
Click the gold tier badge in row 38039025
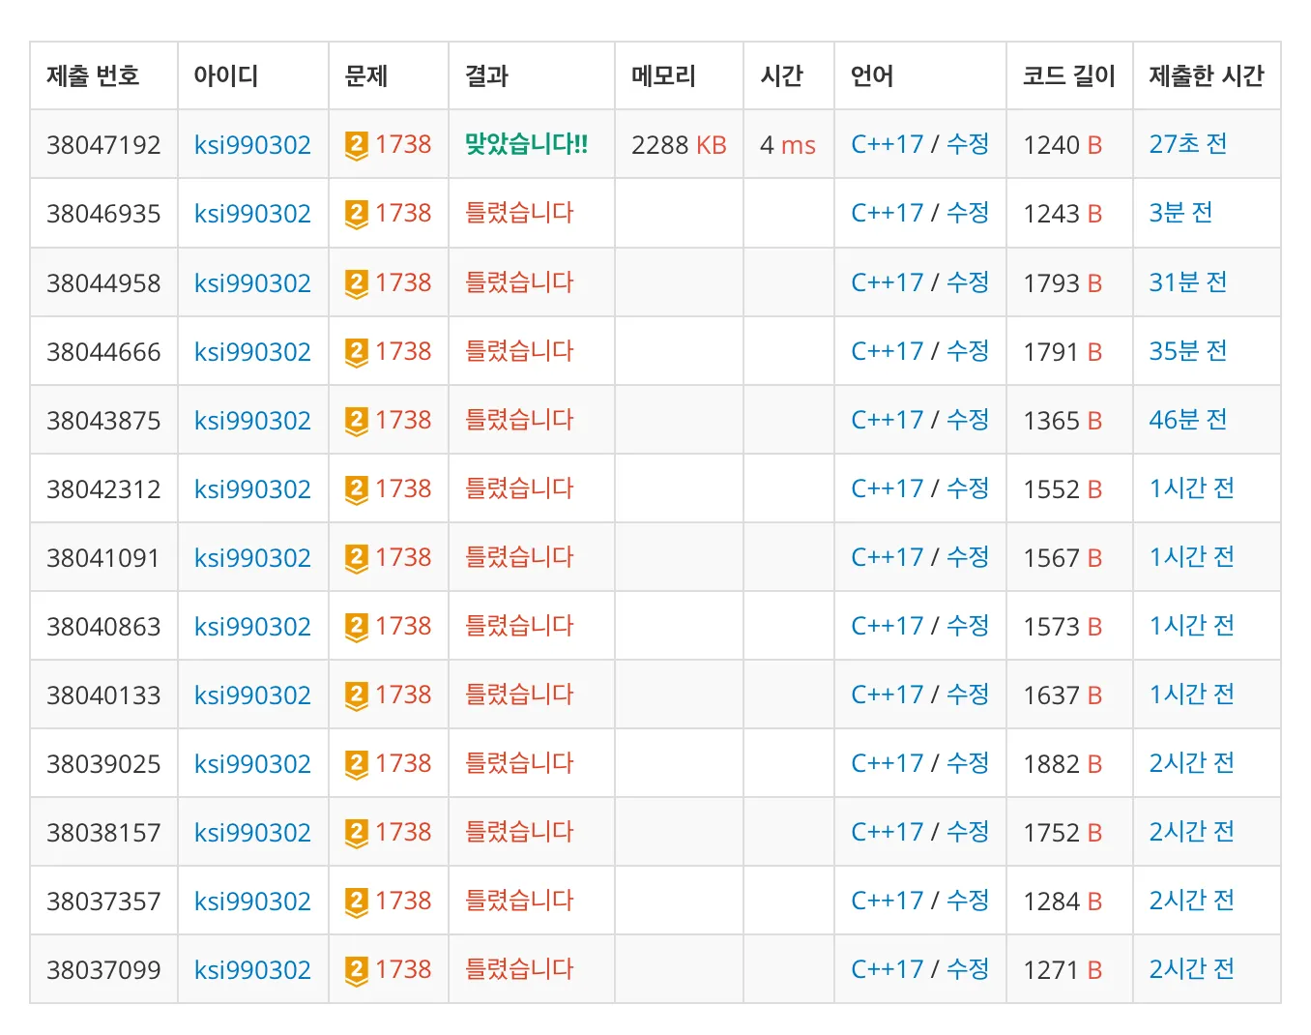coord(357,764)
